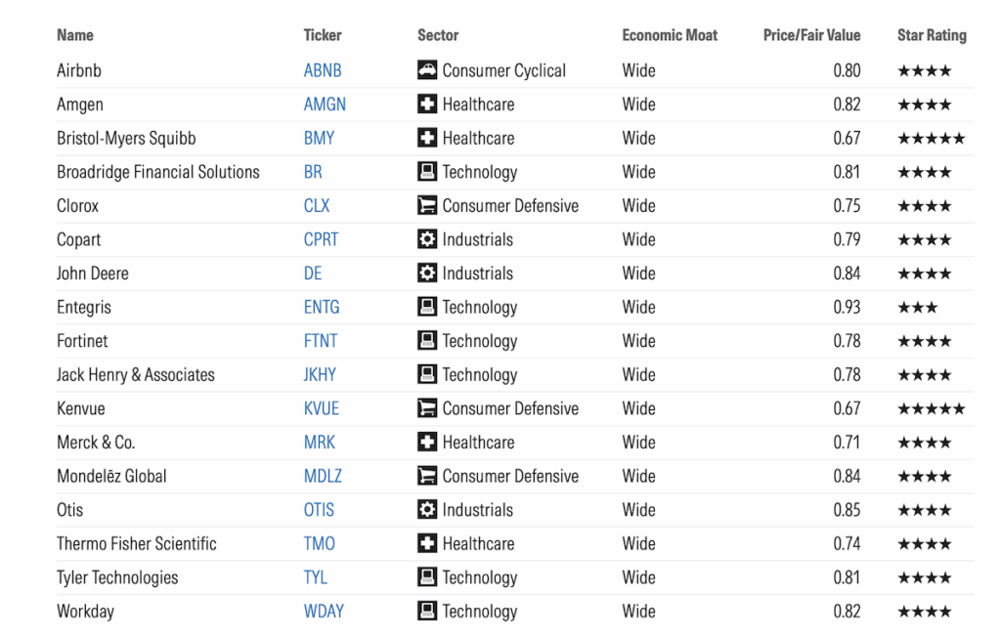Image resolution: width=1001 pixels, height=637 pixels.
Task: Click the Technology icon in Workday row
Action: (427, 612)
